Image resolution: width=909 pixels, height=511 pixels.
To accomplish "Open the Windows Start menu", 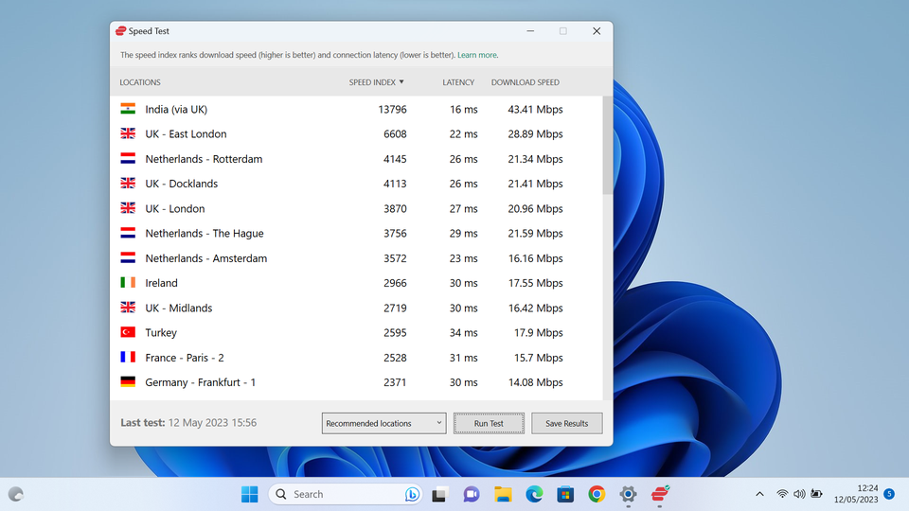I will click(x=250, y=494).
